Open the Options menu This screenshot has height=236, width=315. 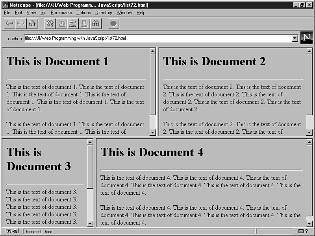83,13
